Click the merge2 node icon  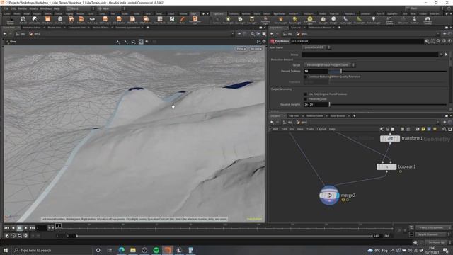(329, 195)
